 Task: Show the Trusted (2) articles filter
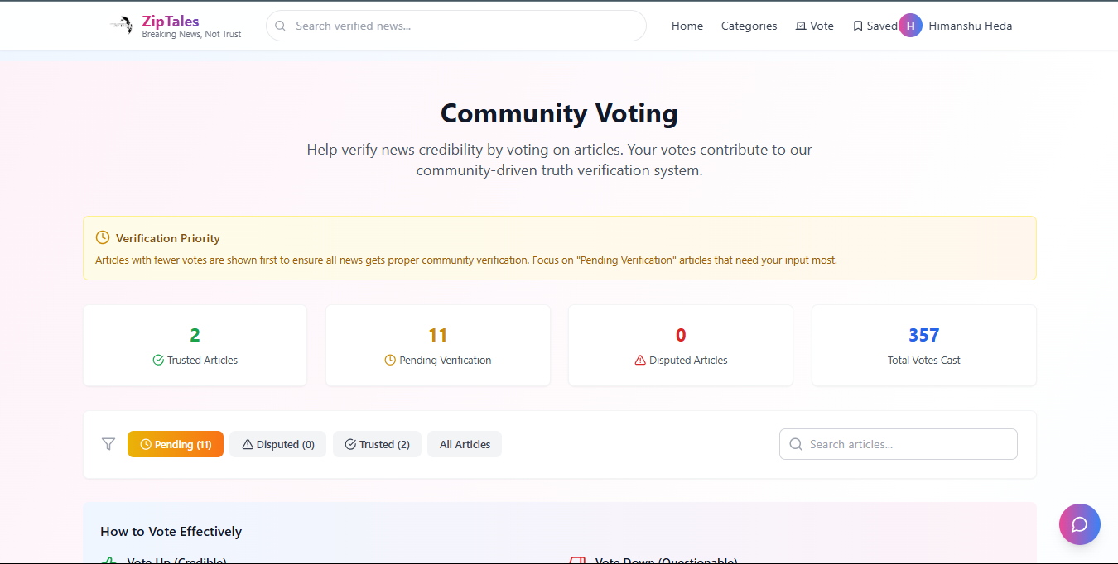click(x=377, y=444)
